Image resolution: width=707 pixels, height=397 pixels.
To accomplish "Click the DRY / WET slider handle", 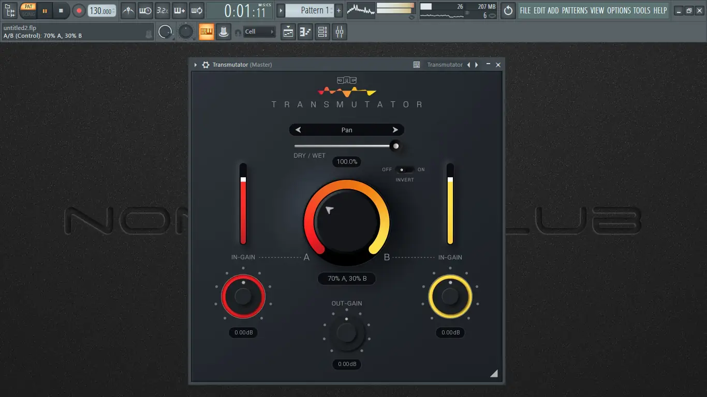I will (x=395, y=146).
